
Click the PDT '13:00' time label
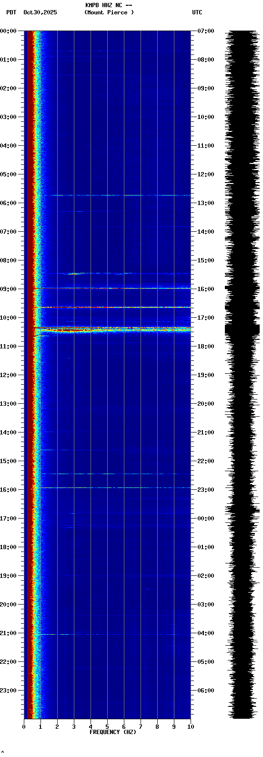(x=8, y=404)
